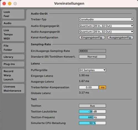Click the Globale Latenz 3.17 ms value
Screen dimensions: 138x130
pos(84,93)
